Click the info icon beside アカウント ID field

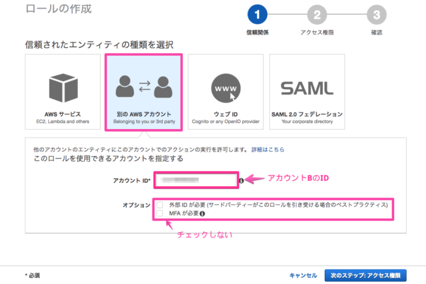pos(241,180)
